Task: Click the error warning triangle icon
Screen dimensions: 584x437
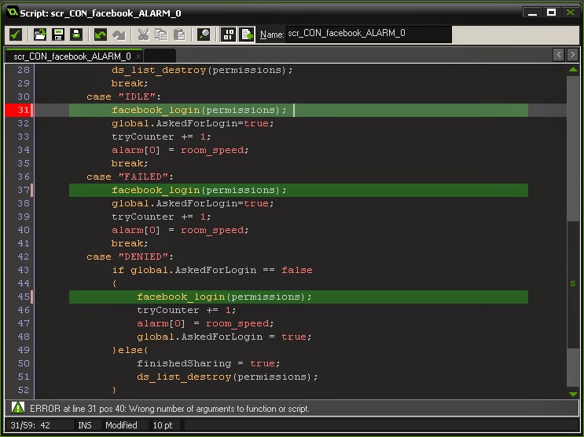Action: pos(17,408)
